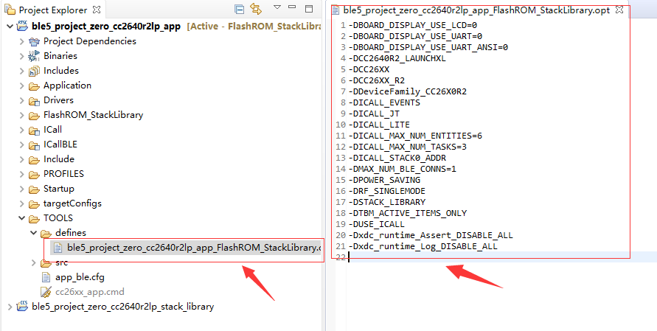
Task: Click line -DCC2640R2_LAUNCHXL in editor
Action: pos(397,58)
